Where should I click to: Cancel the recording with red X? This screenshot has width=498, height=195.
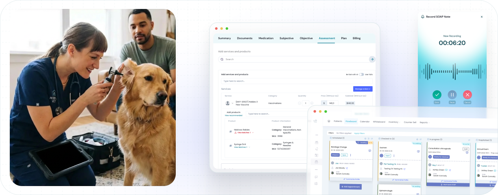coord(467,95)
